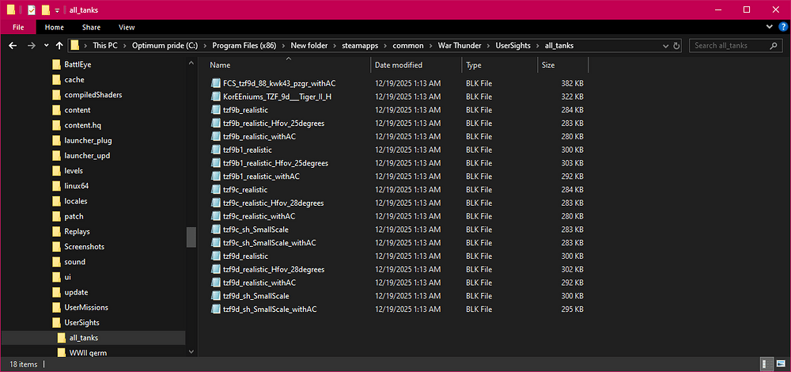Go back using the Back arrow
This screenshot has height=372, width=791.
[13, 46]
